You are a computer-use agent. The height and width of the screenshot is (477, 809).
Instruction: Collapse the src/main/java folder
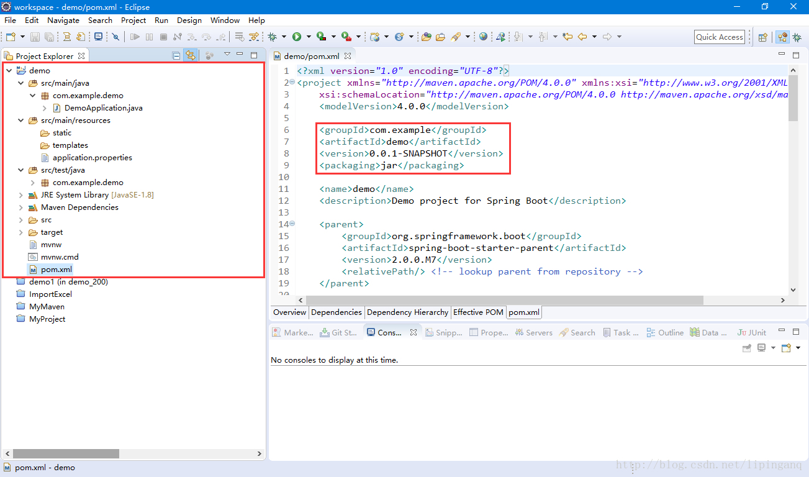21,83
